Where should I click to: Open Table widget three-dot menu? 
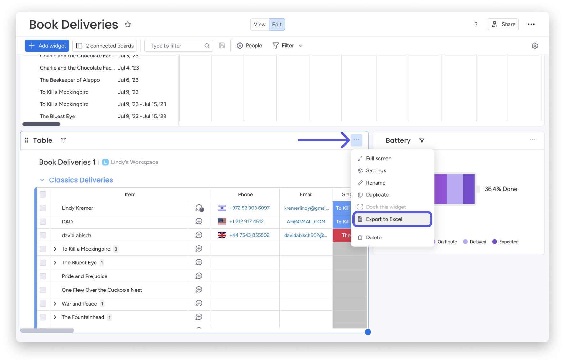[x=356, y=140]
